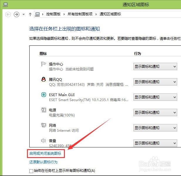Click the 音量 speaker icon
The image size is (181, 176).
click(43, 141)
